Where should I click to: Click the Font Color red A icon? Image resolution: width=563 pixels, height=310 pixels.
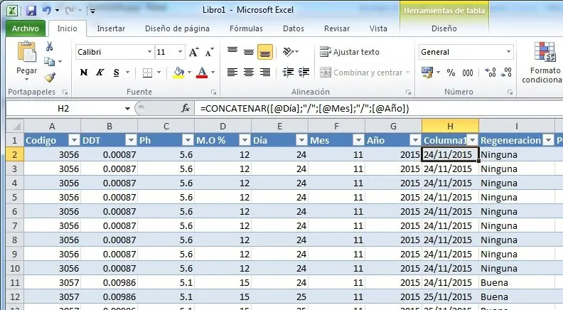coord(202,73)
